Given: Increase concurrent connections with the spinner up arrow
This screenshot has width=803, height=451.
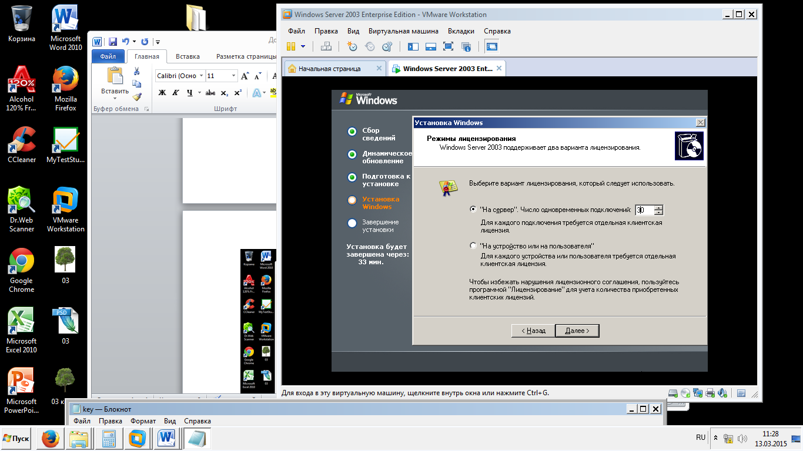Looking at the screenshot, I should tap(659, 207).
